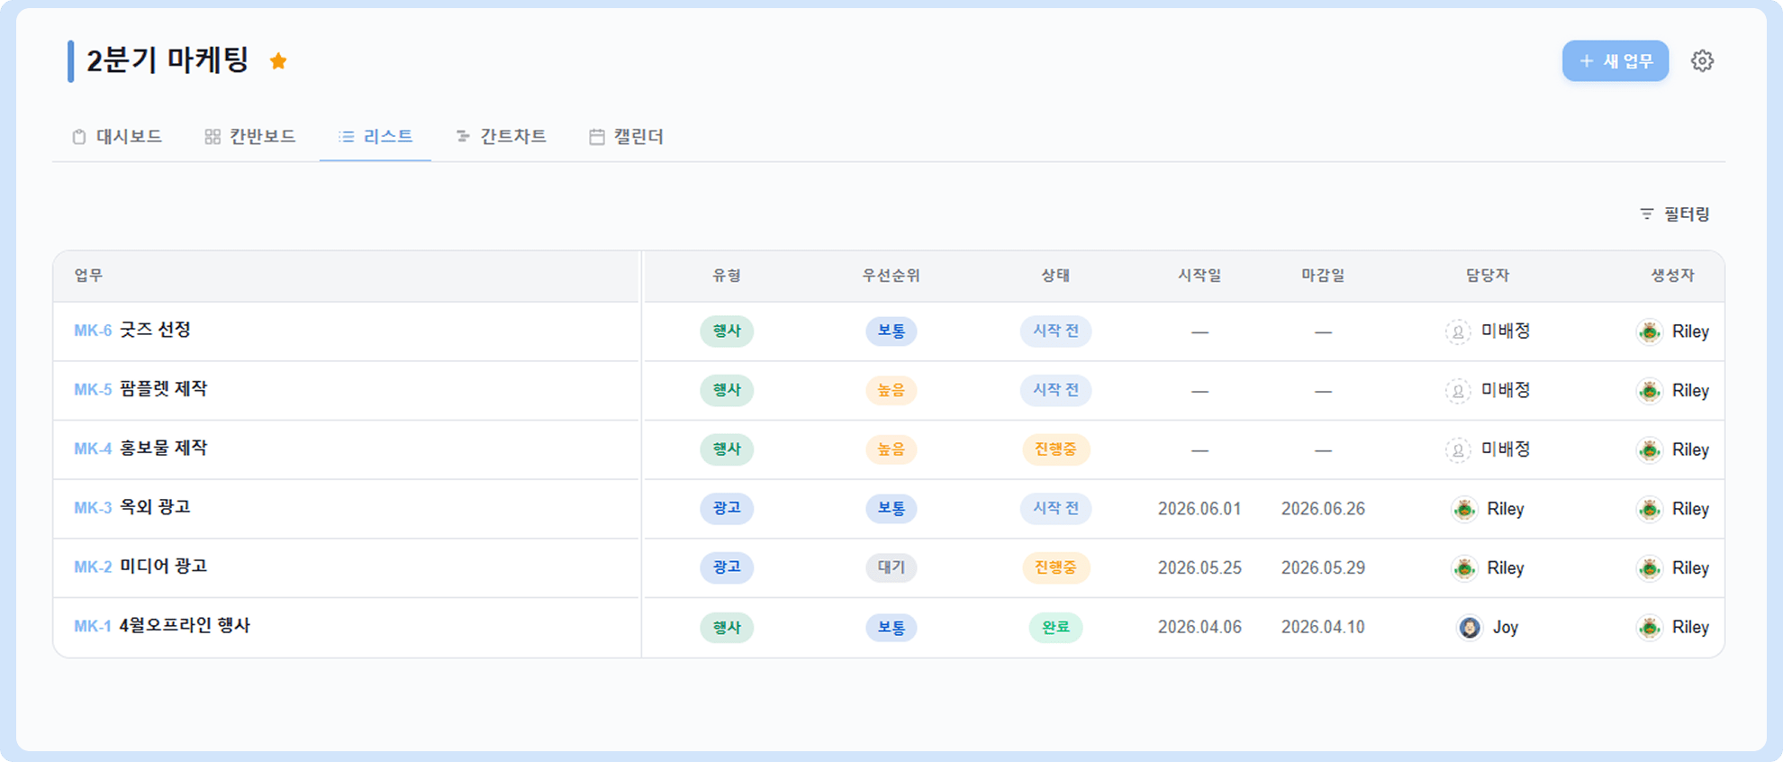Image resolution: width=1783 pixels, height=762 pixels.
Task: Open 높음 priority badge for MK-4
Action: [891, 449]
